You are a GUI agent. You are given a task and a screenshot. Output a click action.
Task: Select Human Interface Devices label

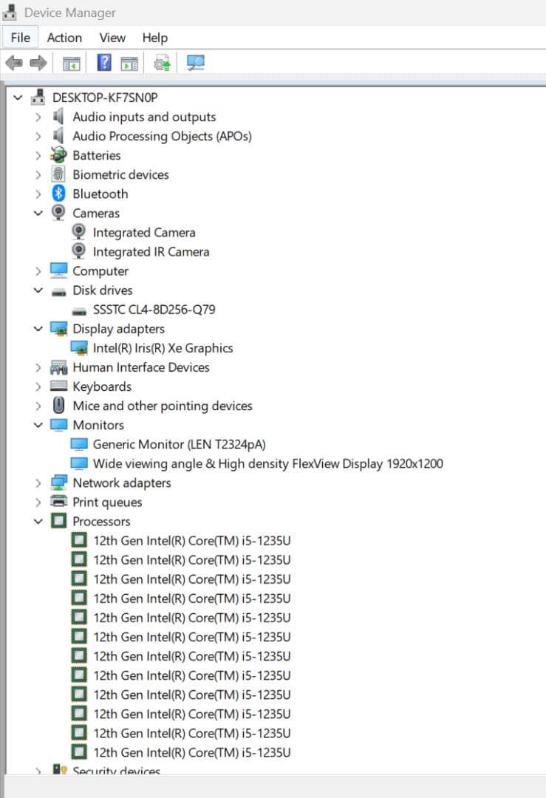click(141, 367)
